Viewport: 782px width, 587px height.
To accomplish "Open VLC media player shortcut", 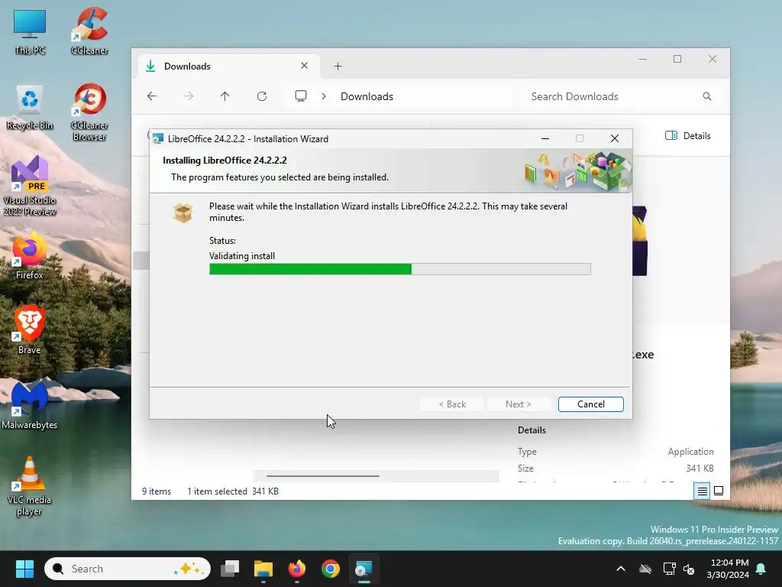I will coord(30,486).
